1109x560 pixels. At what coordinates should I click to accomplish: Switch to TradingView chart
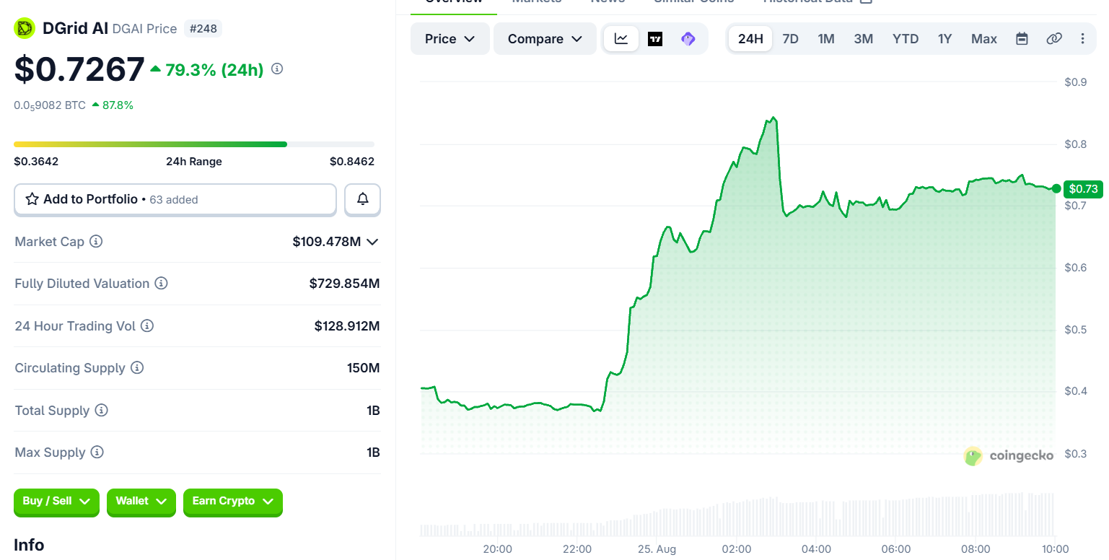[x=655, y=39]
